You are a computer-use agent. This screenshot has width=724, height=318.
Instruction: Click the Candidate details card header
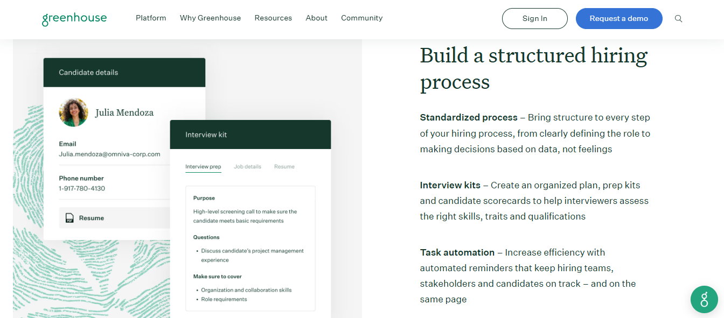click(124, 73)
